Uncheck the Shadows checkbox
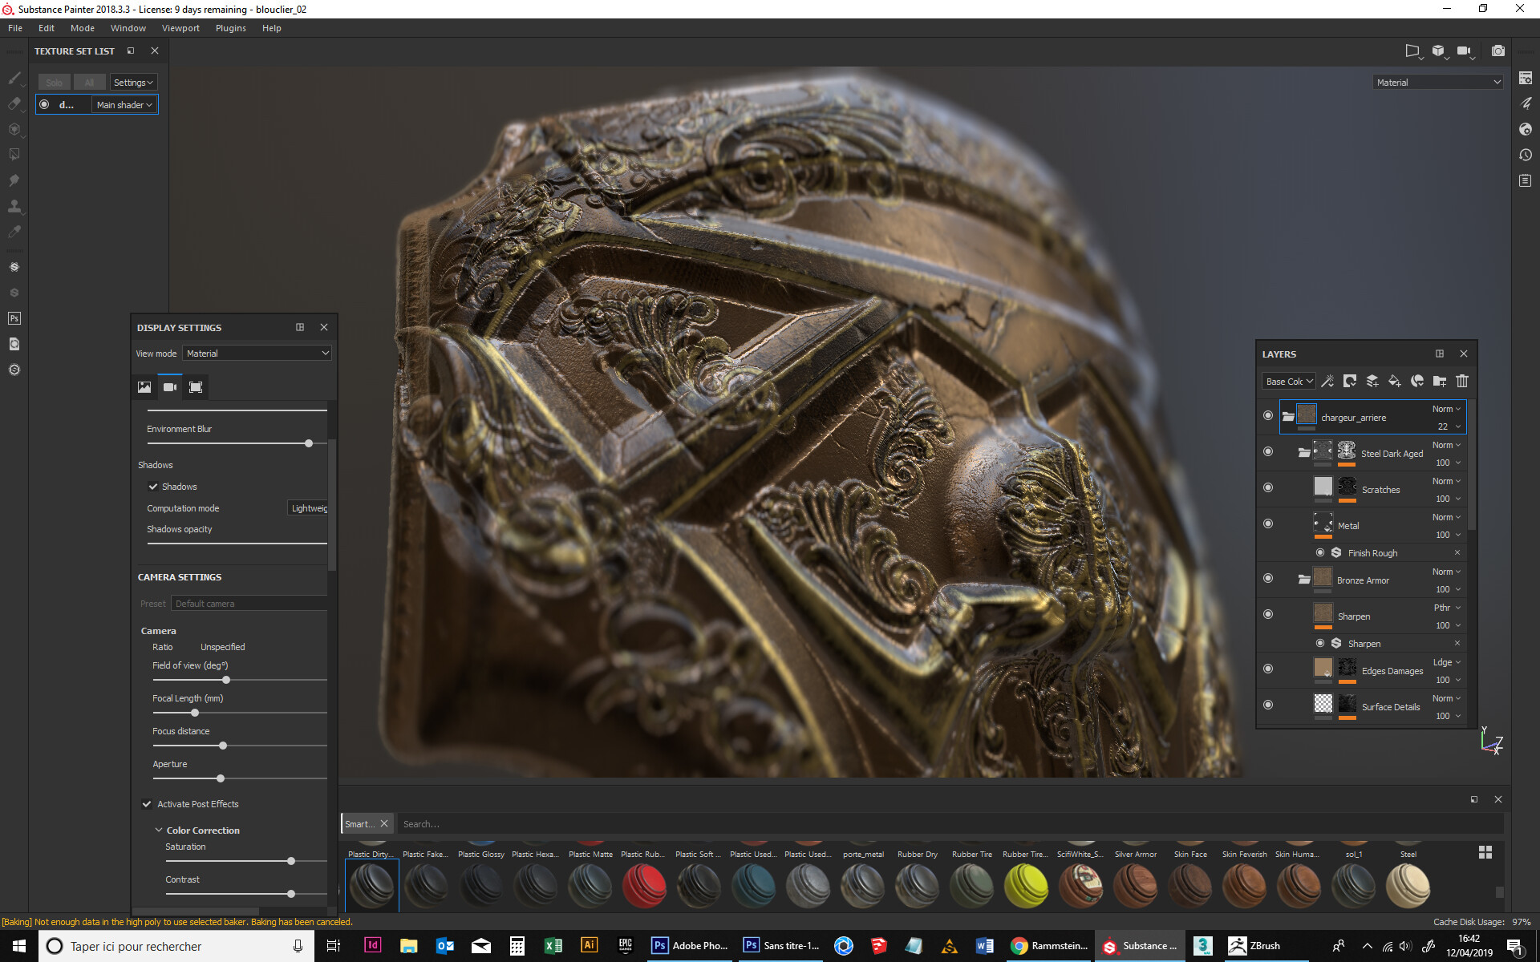Viewport: 1540px width, 962px height. 152,487
